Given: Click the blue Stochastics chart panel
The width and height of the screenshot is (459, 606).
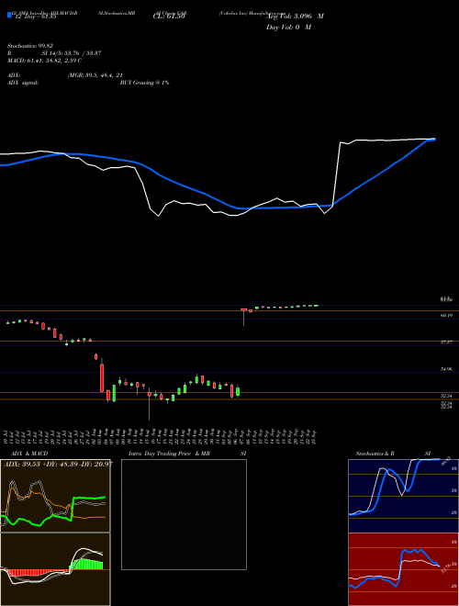Looking at the screenshot, I should (403, 496).
